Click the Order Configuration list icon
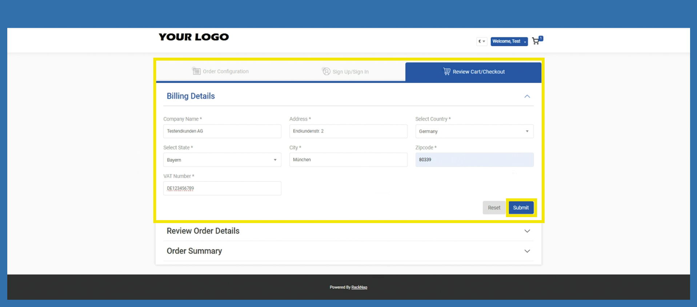Image resolution: width=697 pixels, height=307 pixels. point(196,71)
